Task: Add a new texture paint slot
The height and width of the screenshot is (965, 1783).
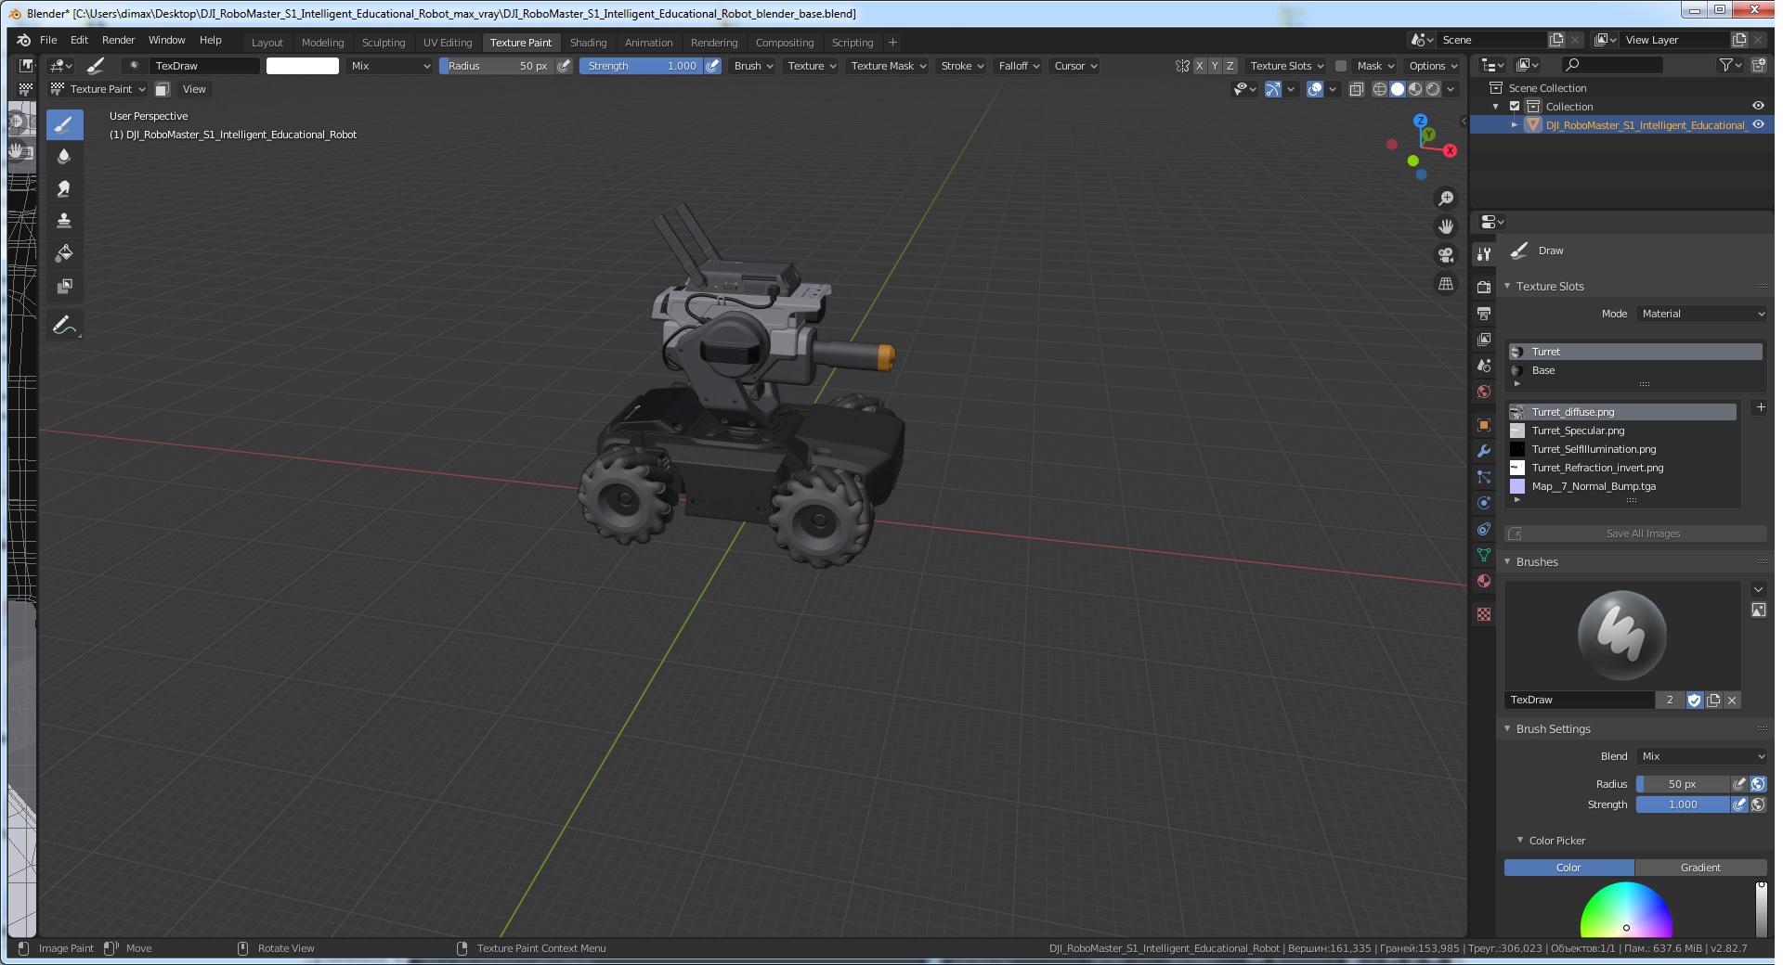Action: click(1760, 407)
